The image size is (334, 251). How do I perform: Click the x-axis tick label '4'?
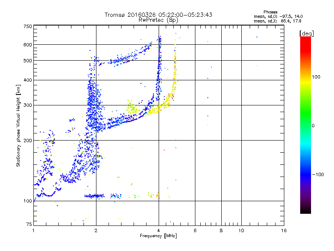pyautogui.click(x=159, y=231)
